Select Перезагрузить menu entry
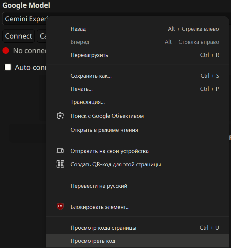The image size is (231, 248). (138, 55)
